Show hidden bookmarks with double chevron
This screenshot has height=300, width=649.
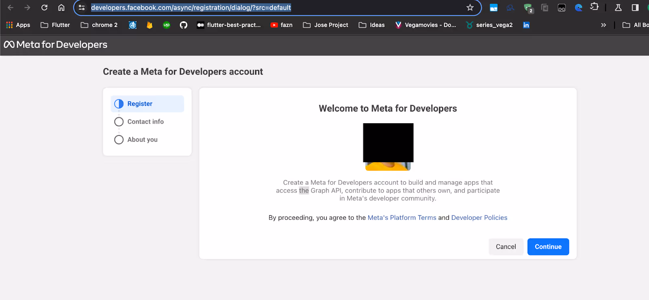tap(604, 25)
